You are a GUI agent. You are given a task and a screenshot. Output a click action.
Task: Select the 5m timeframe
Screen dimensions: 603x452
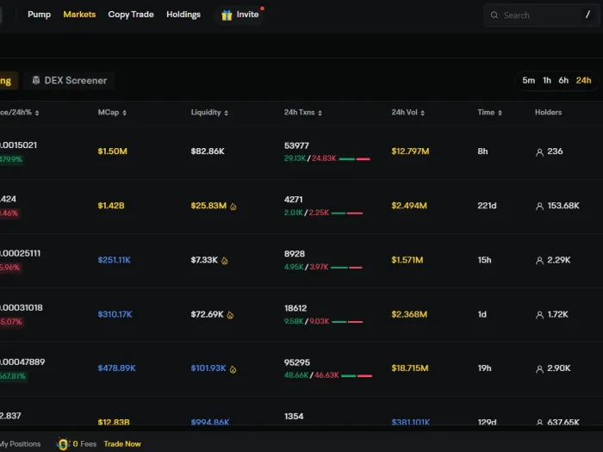528,80
